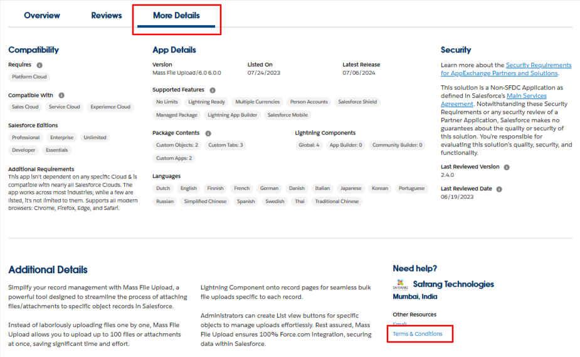Click the Japanese language tag
This screenshot has height=357, width=580.
point(351,189)
